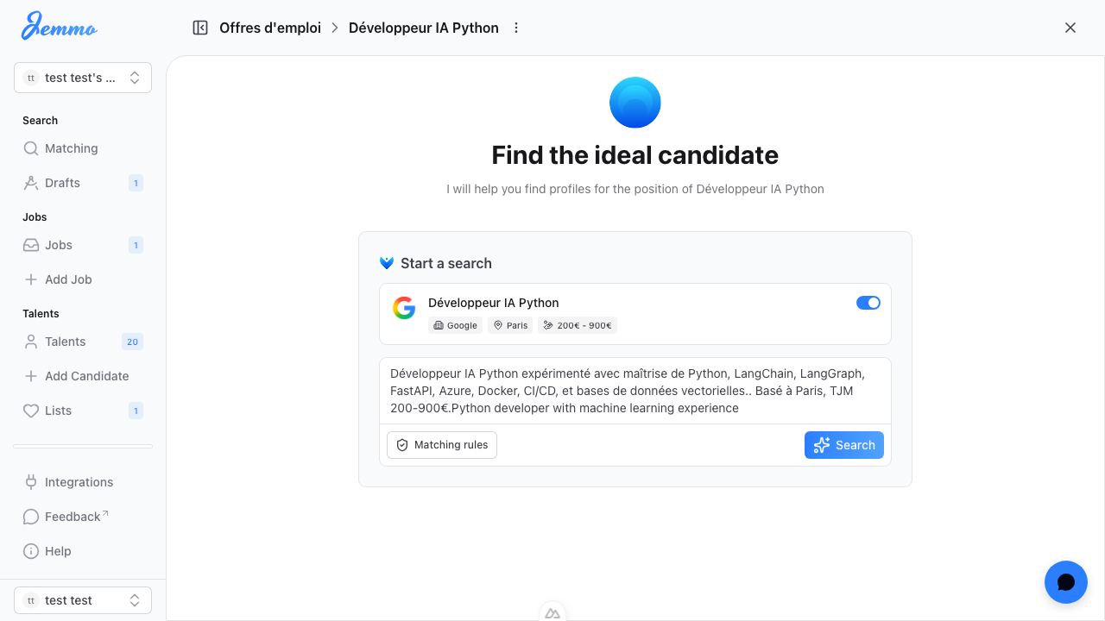This screenshot has width=1105, height=621.
Task: Open the Talents section icon
Action: 30,342
